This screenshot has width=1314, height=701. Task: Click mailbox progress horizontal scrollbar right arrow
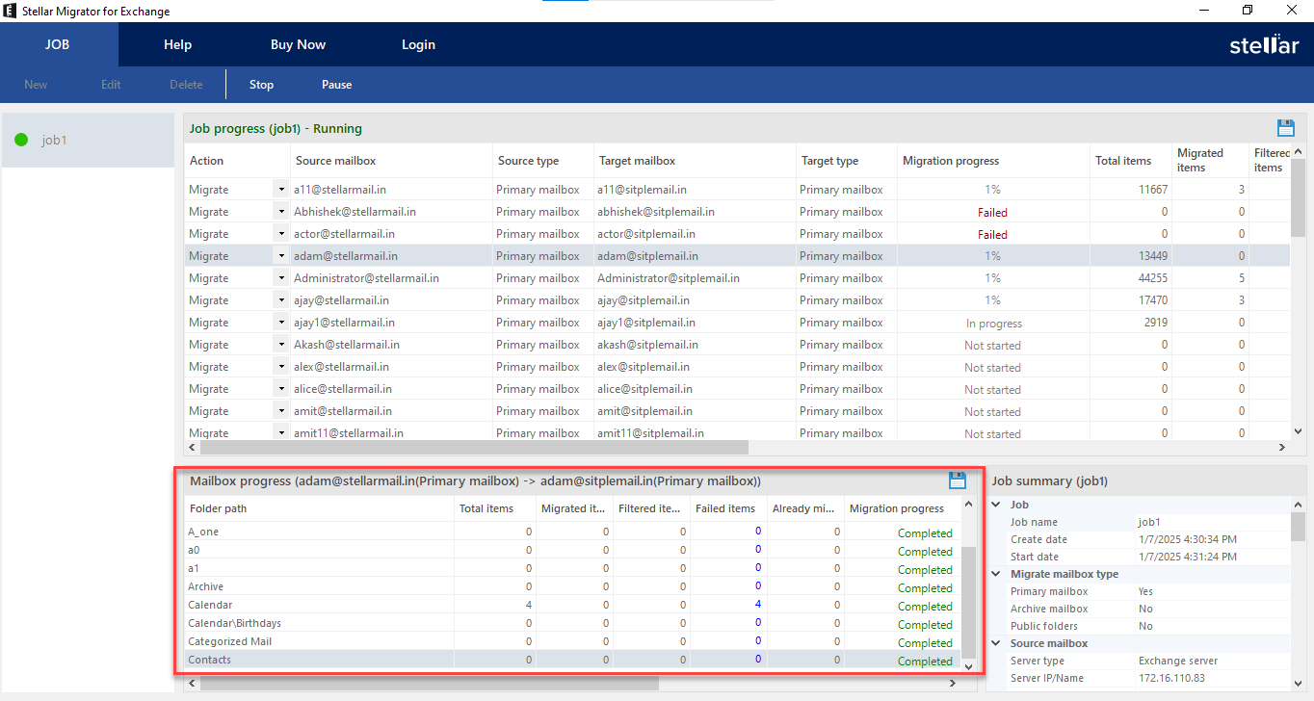pyautogui.click(x=953, y=683)
